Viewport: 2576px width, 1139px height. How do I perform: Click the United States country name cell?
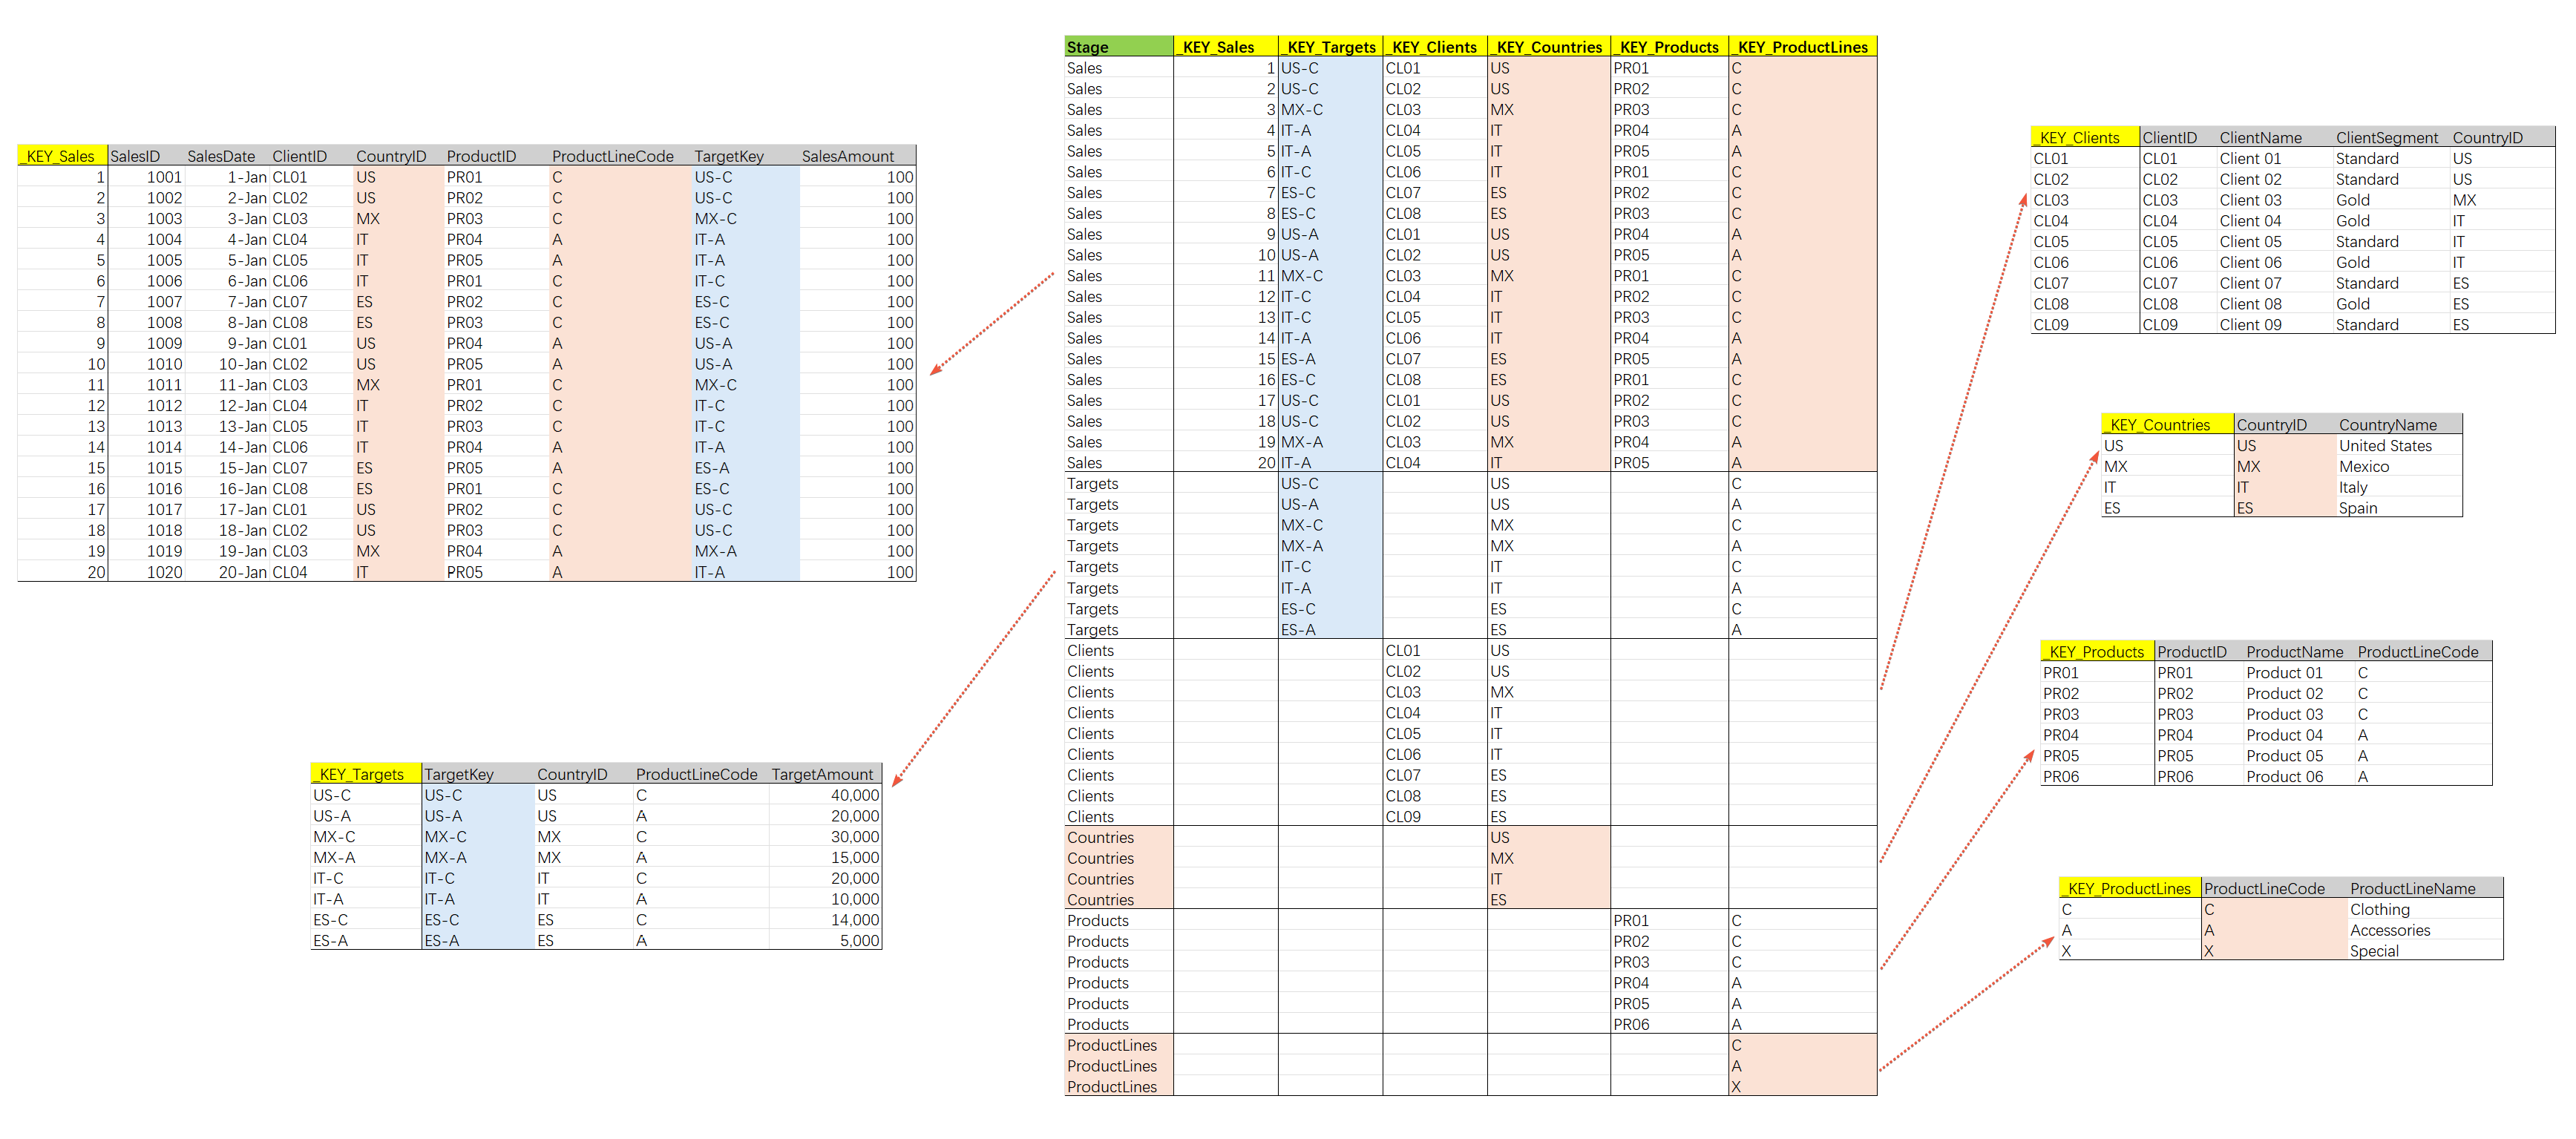point(2385,446)
